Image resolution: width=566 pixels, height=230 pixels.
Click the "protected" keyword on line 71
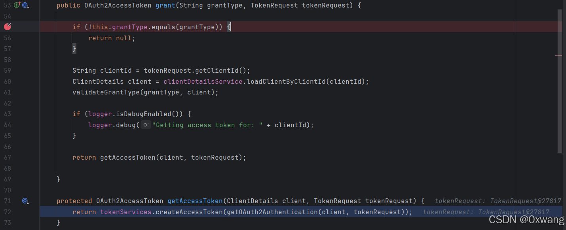74,201
